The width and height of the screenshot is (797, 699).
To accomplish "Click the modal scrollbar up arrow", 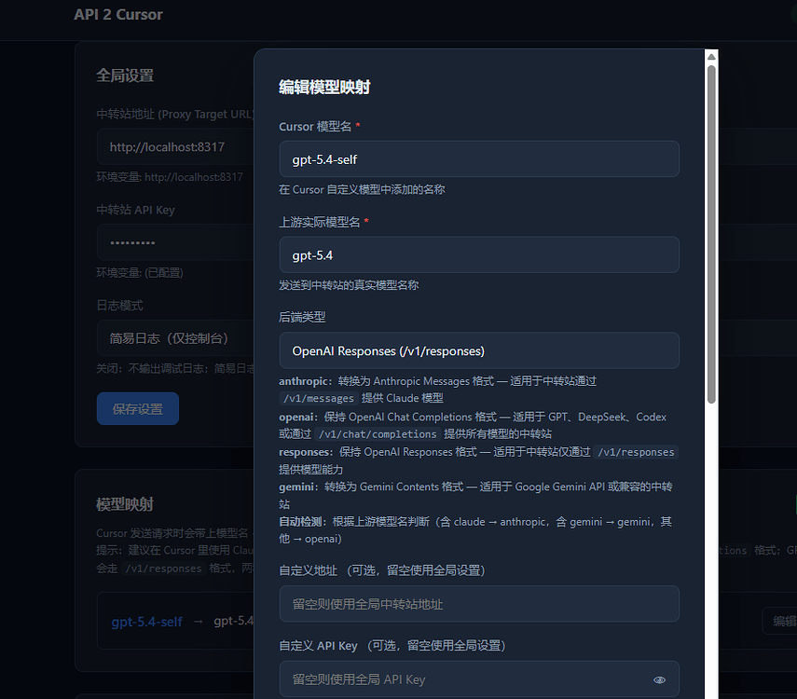I will pyautogui.click(x=711, y=57).
